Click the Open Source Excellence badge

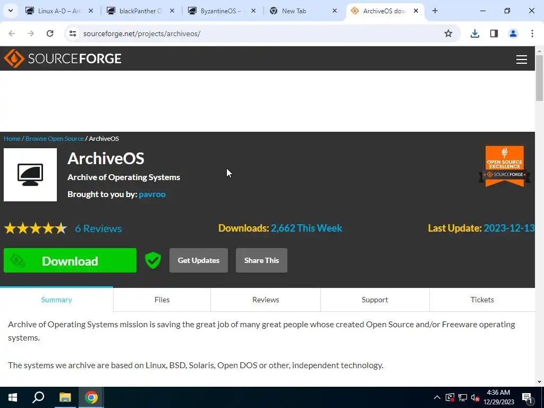(x=505, y=166)
